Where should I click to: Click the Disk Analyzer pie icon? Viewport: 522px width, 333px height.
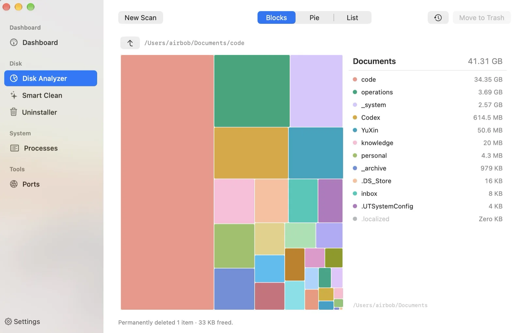pyautogui.click(x=14, y=78)
